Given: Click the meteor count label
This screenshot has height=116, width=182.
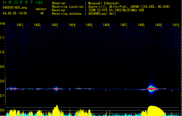Looking at the screenshot, I should pyautogui.click(x=41, y=9).
